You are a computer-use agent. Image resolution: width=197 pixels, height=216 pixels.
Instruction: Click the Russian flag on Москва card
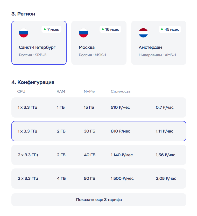coord(83,33)
